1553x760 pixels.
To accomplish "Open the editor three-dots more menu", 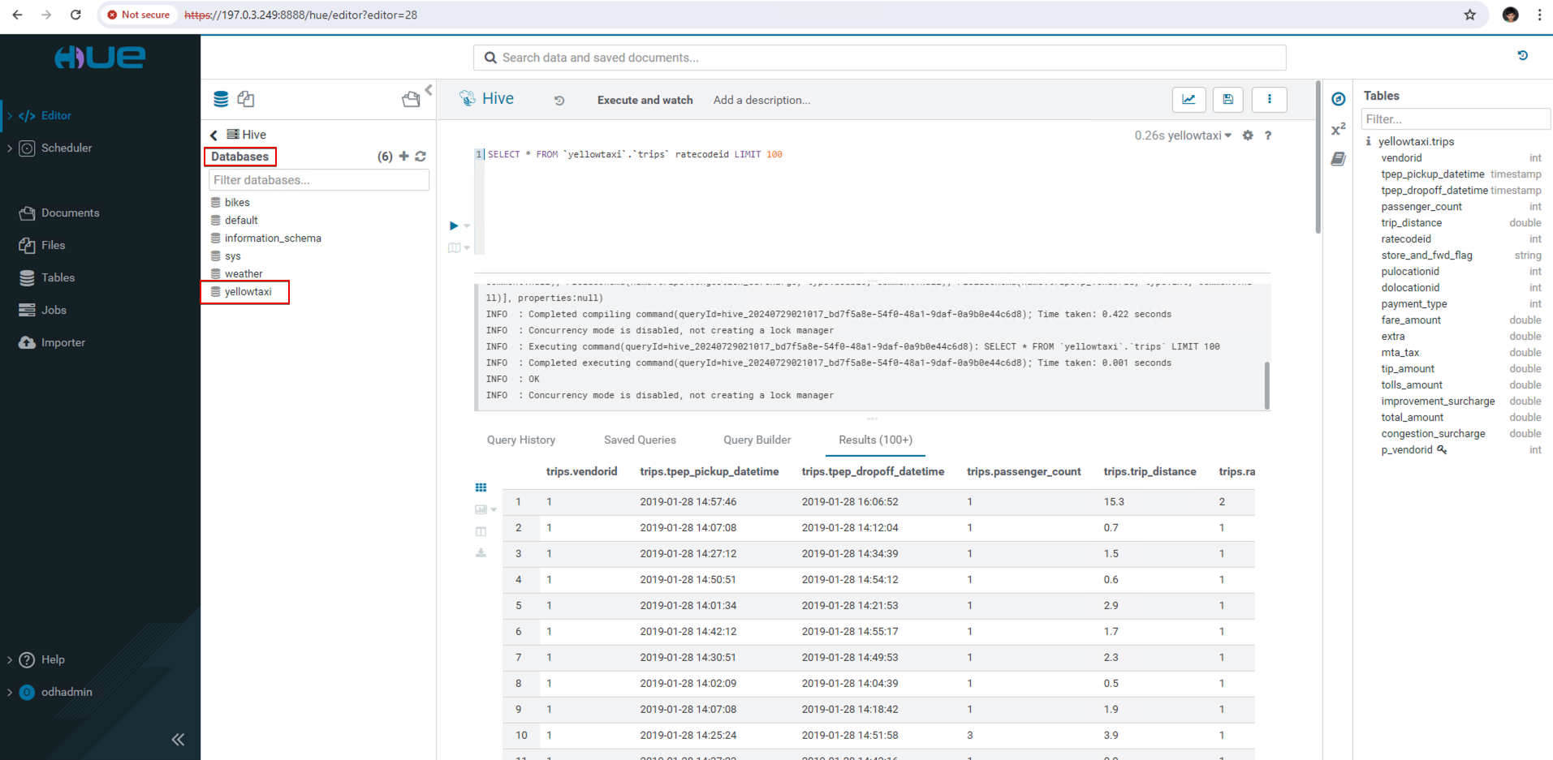I will [x=1269, y=100].
